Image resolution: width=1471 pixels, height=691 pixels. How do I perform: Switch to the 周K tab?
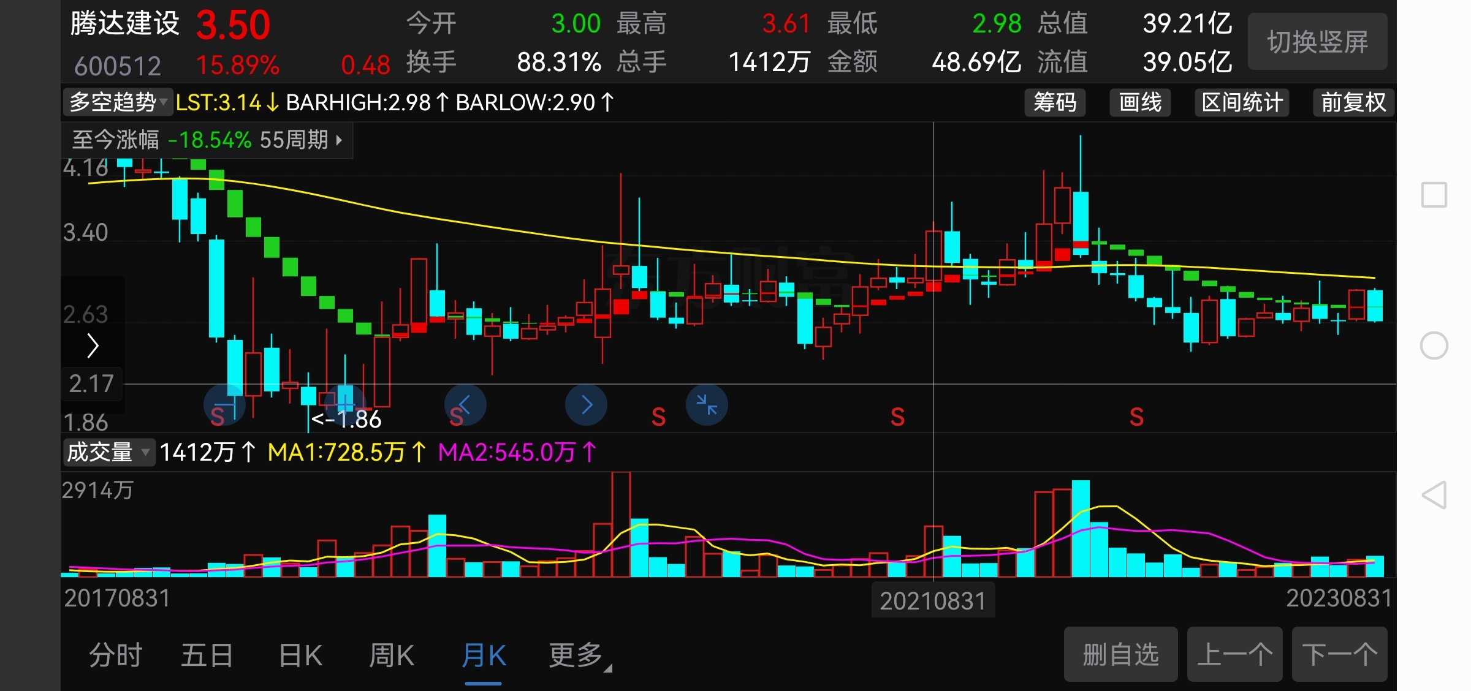coord(392,655)
